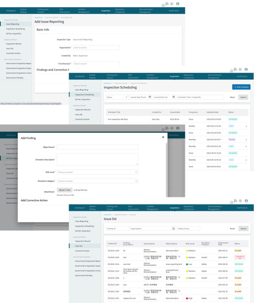Open three-dot menu on Weekly schedule row

pyautogui.click(x=246, y=126)
